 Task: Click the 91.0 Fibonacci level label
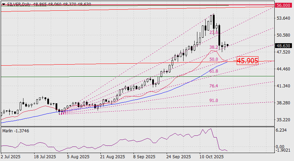point(214,101)
